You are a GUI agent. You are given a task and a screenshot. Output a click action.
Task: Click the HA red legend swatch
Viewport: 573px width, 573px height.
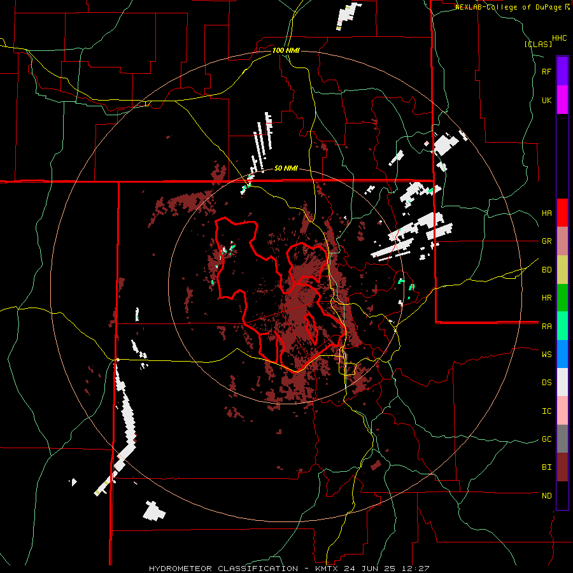tap(562, 213)
